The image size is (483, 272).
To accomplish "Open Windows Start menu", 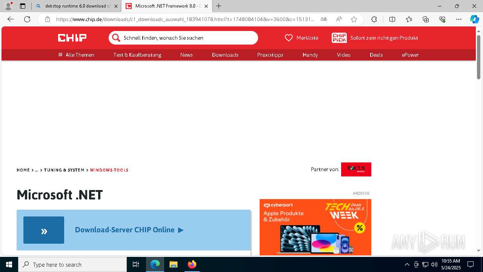I will (x=9, y=264).
